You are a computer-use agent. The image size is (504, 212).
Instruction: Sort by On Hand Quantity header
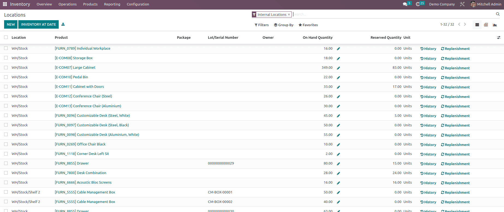click(x=318, y=37)
